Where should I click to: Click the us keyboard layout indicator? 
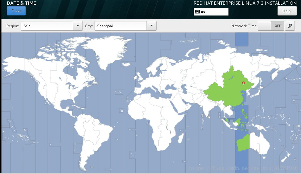pos(211,12)
